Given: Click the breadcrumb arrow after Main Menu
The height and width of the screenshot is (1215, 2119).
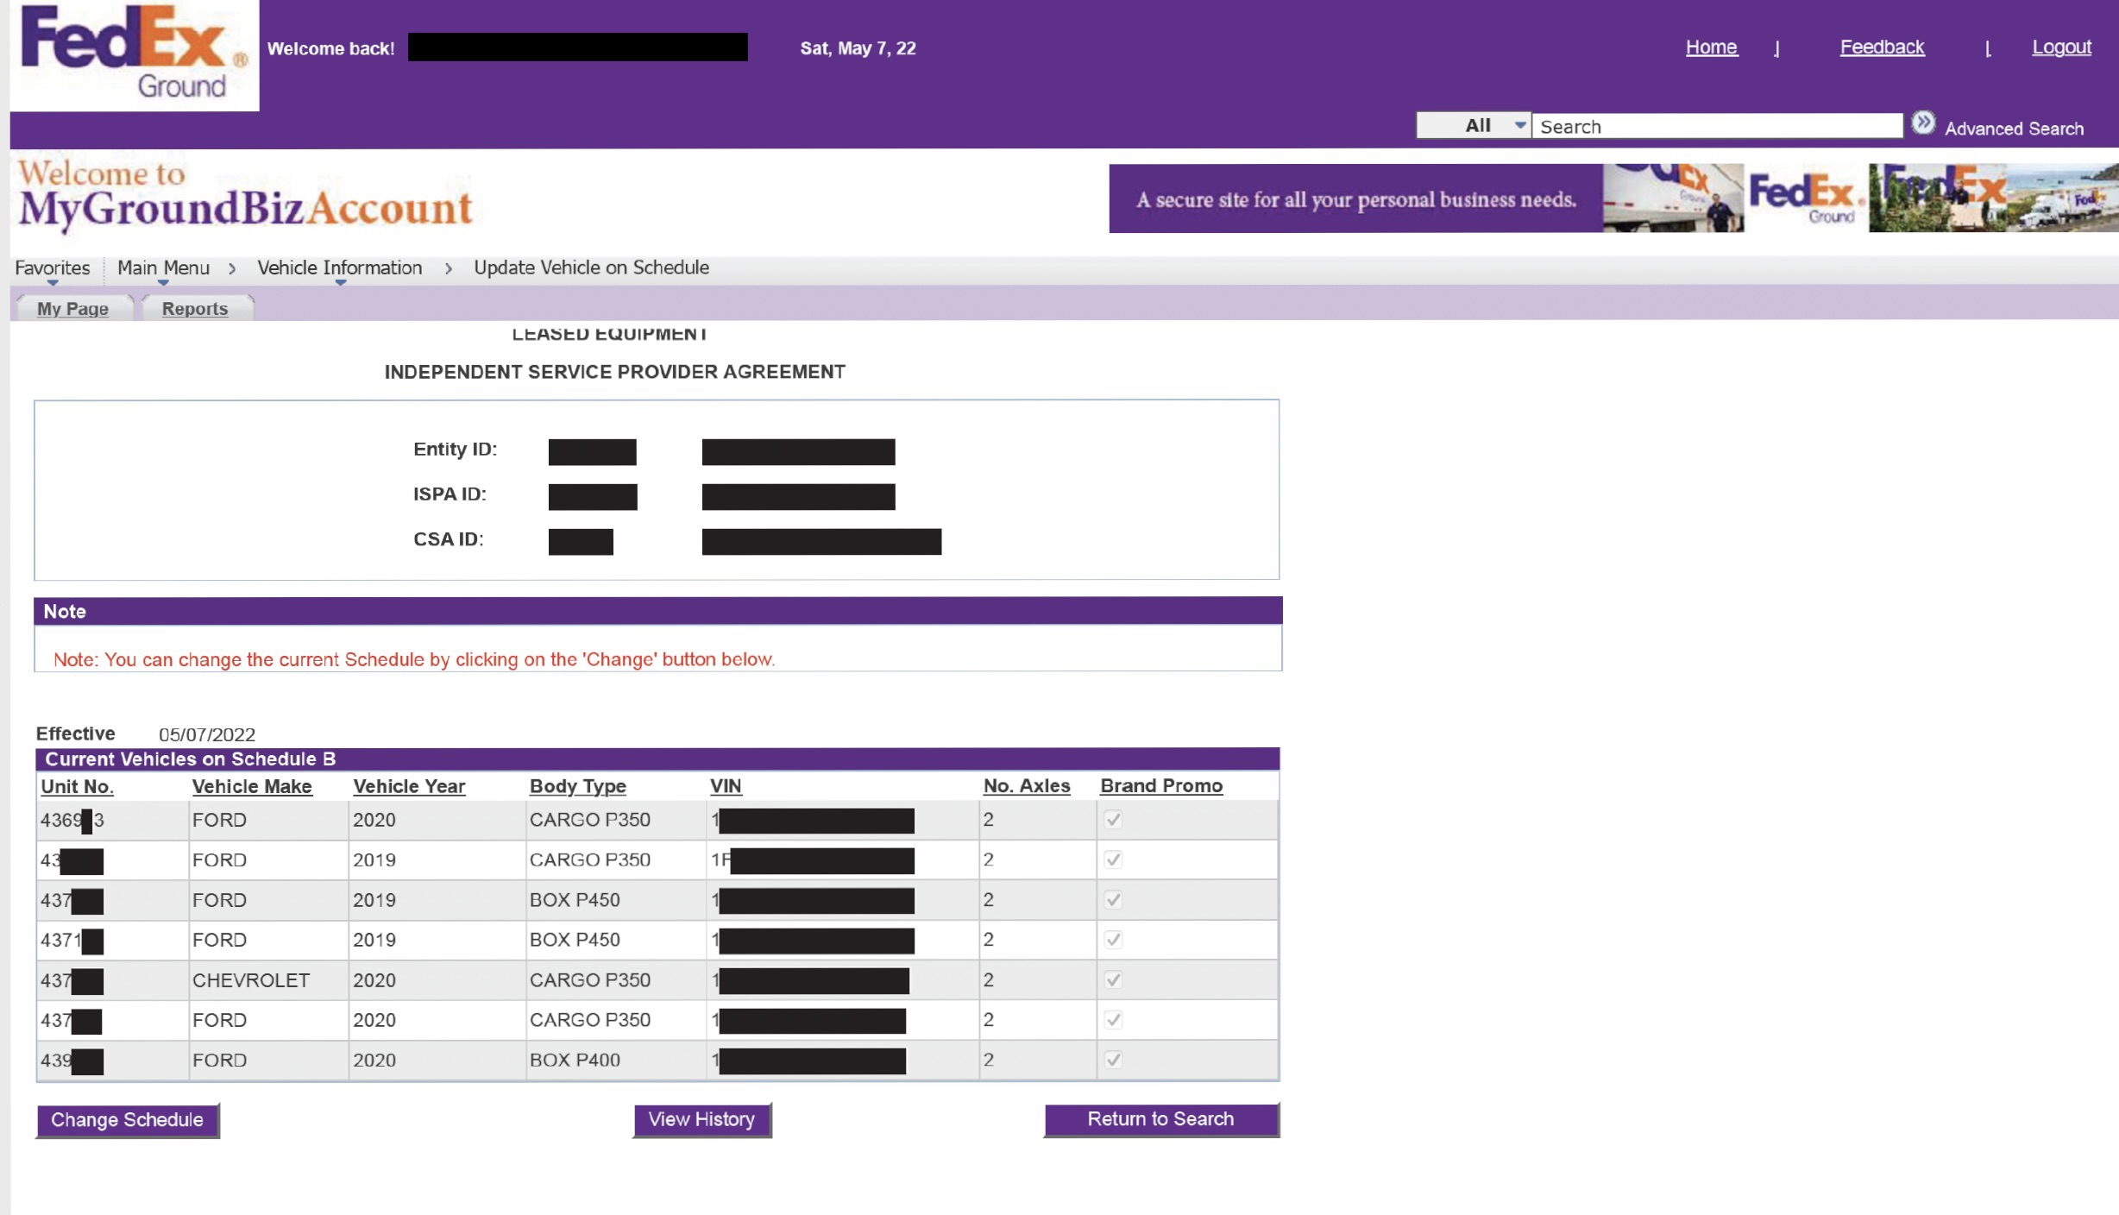Looking at the screenshot, I should 232,268.
